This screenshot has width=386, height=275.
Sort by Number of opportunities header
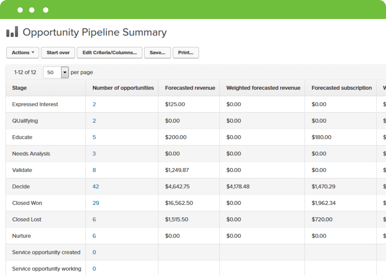tap(123, 88)
